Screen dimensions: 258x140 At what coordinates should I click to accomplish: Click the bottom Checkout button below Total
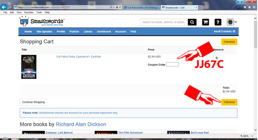tap(229, 102)
